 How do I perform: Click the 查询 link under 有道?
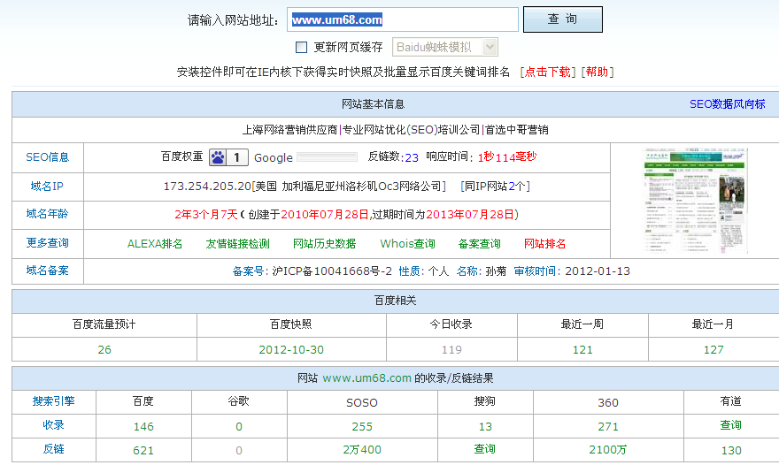(x=730, y=425)
